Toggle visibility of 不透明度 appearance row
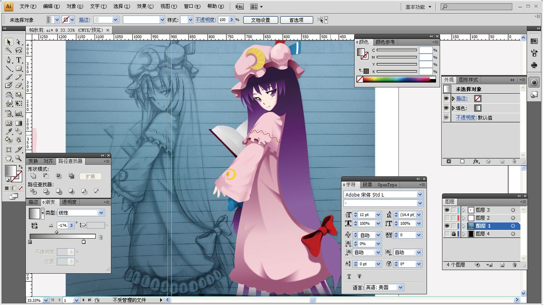 point(446,118)
